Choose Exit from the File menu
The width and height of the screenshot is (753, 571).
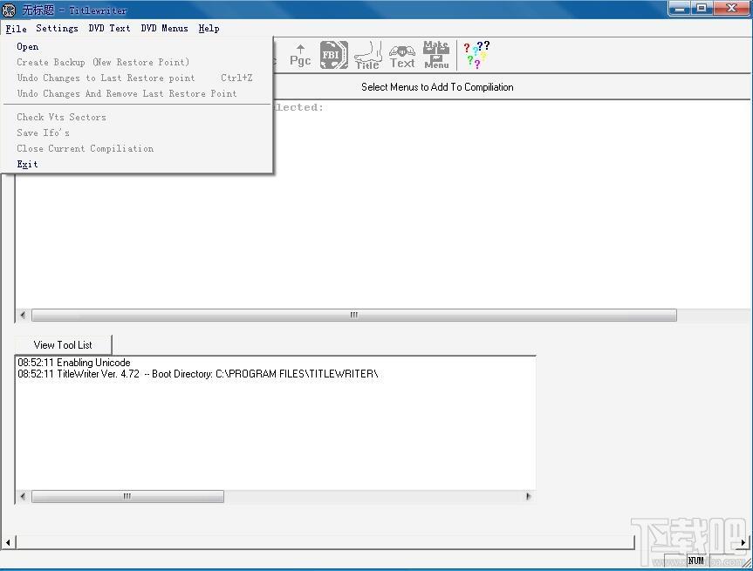[x=137, y=164]
